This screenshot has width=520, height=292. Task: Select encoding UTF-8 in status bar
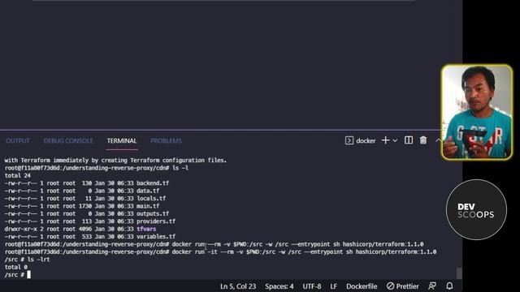[312, 286]
